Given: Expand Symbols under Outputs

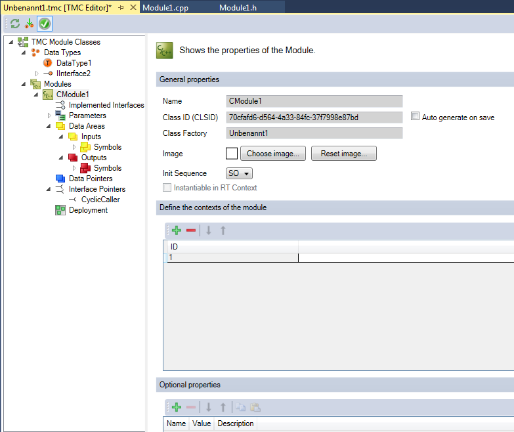Looking at the screenshot, I should 74,168.
